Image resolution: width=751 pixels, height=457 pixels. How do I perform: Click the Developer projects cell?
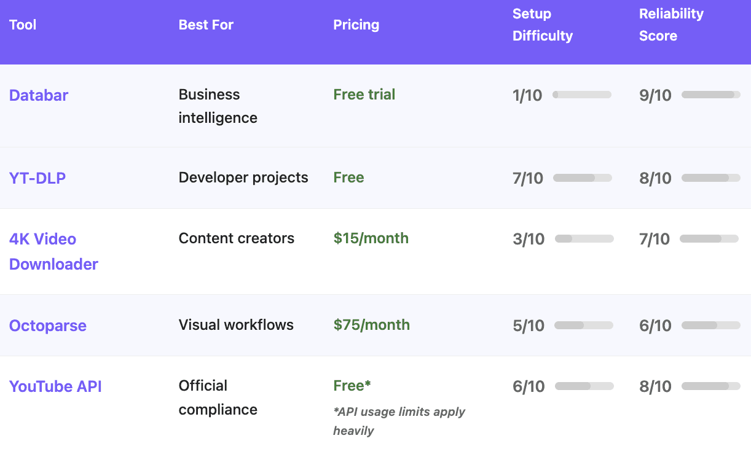point(243,178)
